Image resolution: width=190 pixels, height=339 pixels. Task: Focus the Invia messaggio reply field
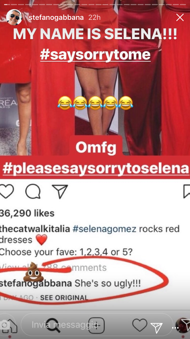pos(97,325)
